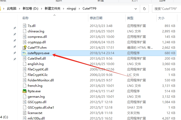Click the chinese.lng blank file icon
181x120 pixels.
pos(25,31)
